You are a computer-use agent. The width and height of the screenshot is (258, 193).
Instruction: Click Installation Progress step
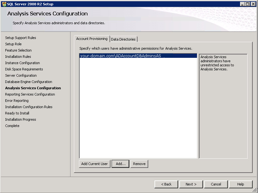point(20,119)
